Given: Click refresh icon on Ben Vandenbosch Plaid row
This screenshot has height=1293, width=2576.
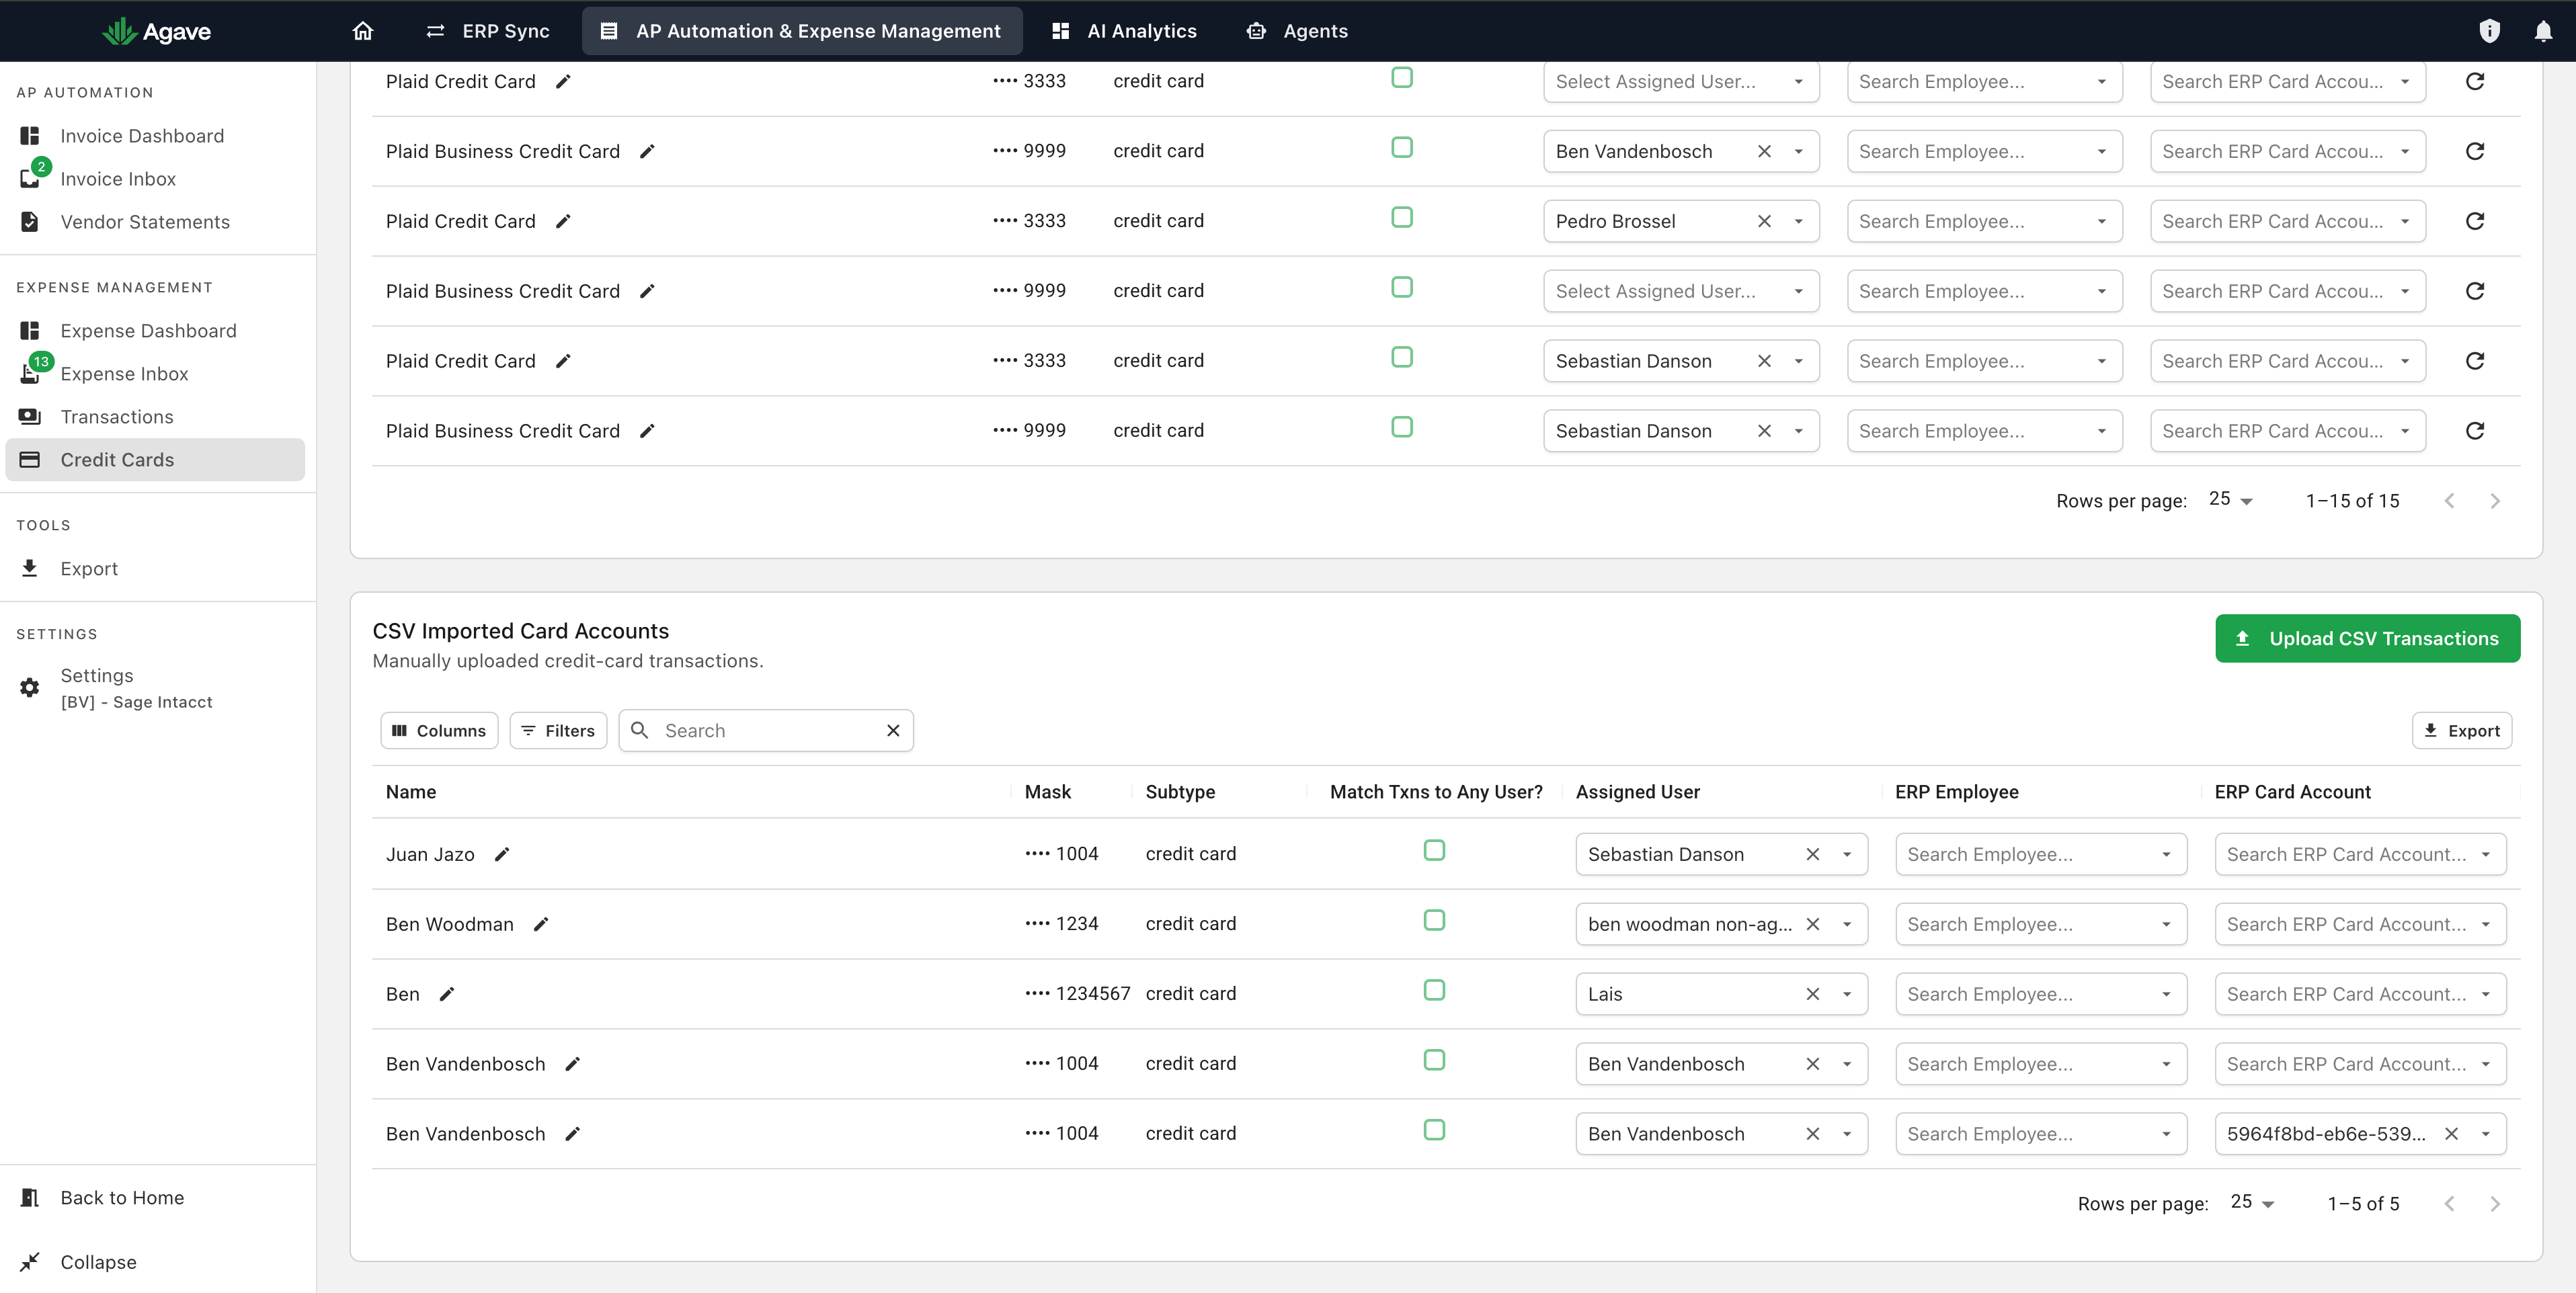Looking at the screenshot, I should pyautogui.click(x=2475, y=151).
